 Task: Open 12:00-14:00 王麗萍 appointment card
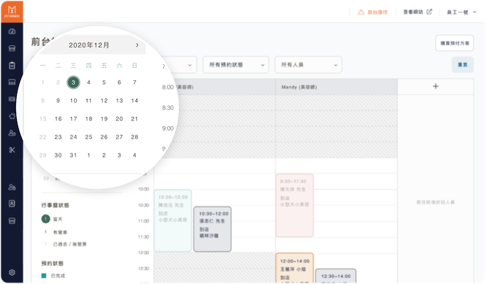[294, 268]
